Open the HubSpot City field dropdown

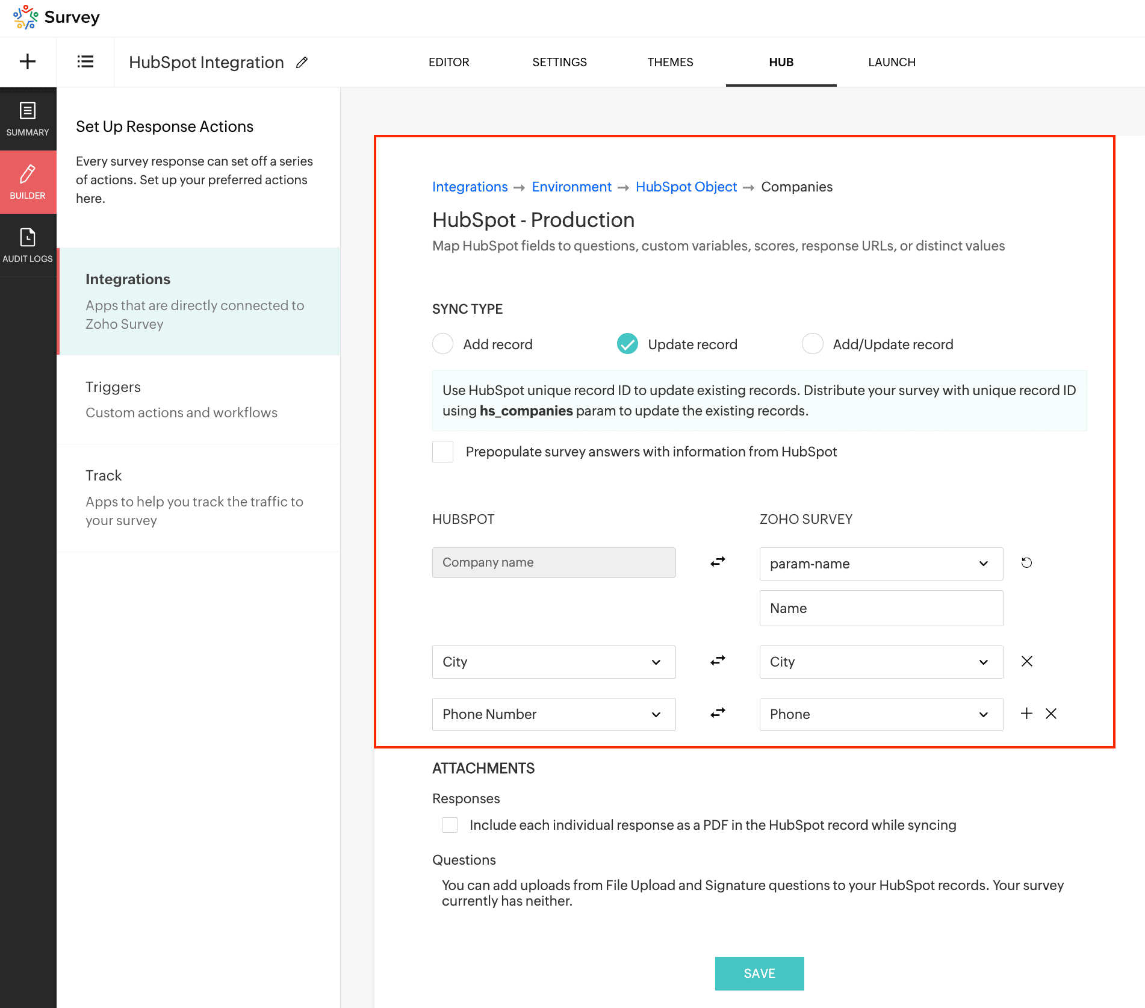click(x=554, y=662)
